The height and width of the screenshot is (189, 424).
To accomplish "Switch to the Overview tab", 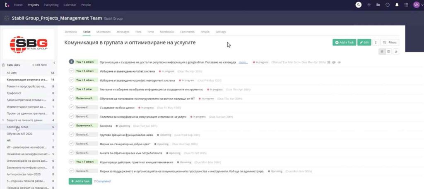I will click(71, 32).
